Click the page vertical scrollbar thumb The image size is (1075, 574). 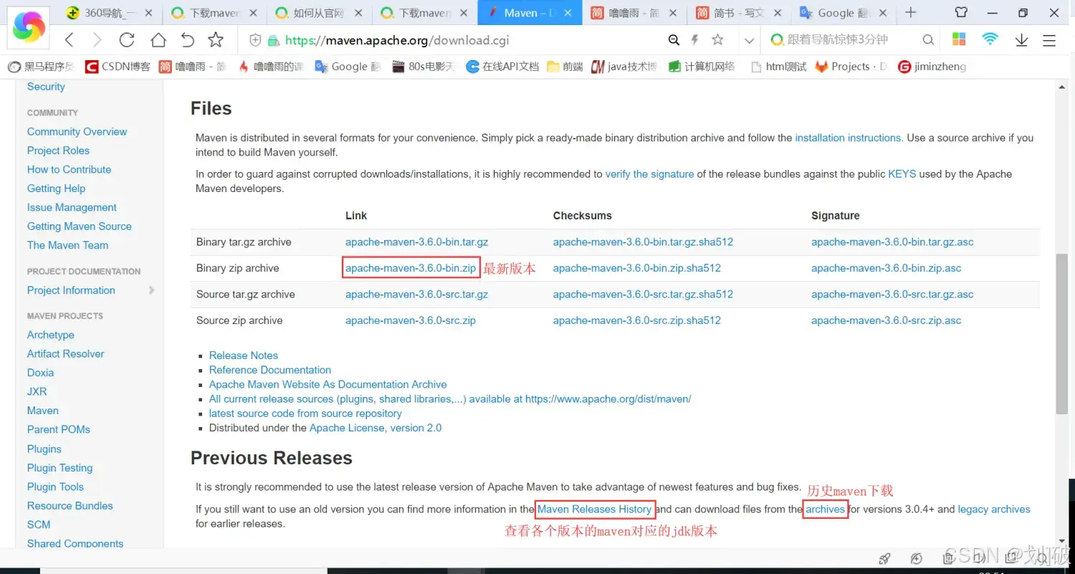coord(1061,333)
